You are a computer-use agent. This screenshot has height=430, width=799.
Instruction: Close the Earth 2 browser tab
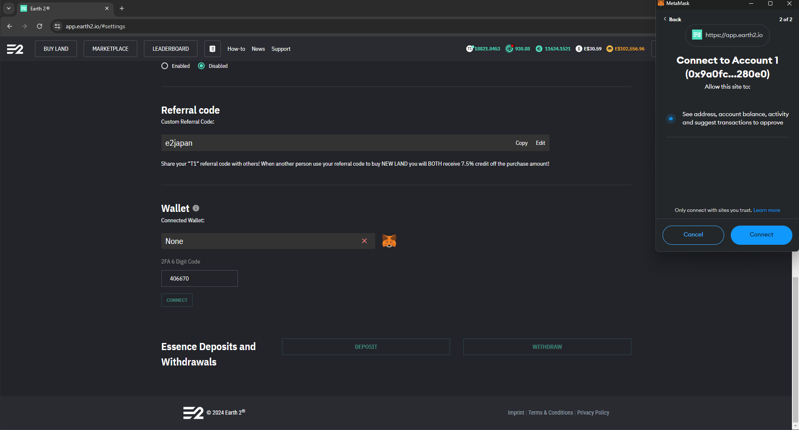(107, 8)
